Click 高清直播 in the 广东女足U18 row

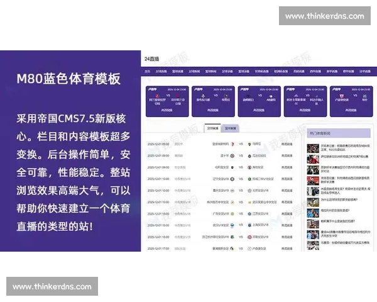pos(287,214)
